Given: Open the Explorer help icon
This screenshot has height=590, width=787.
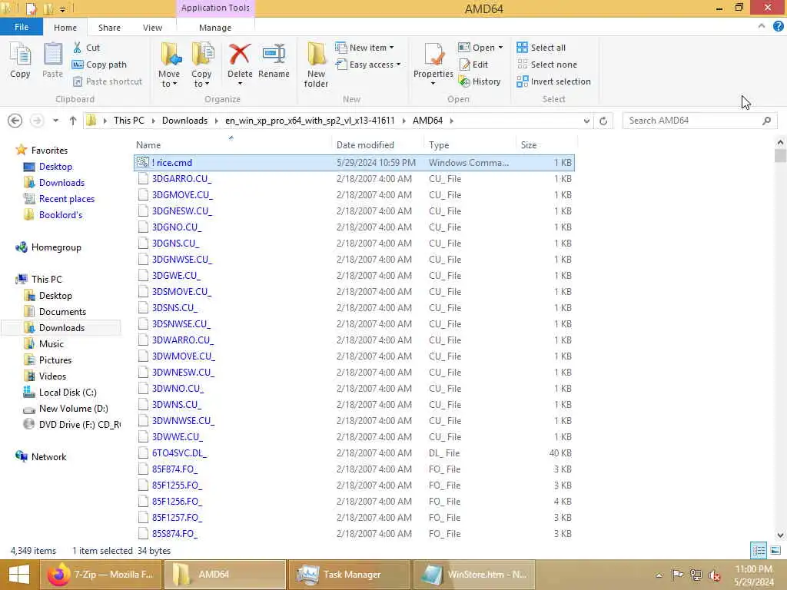Looking at the screenshot, I should (x=778, y=27).
